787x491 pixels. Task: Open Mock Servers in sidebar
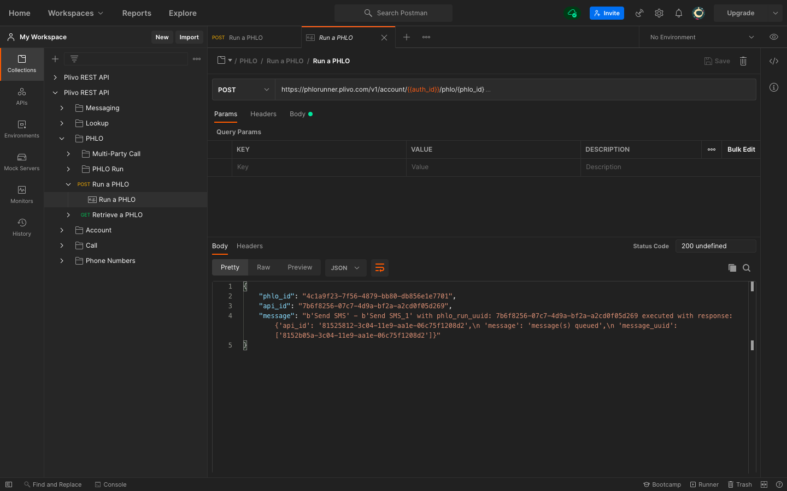(22, 162)
